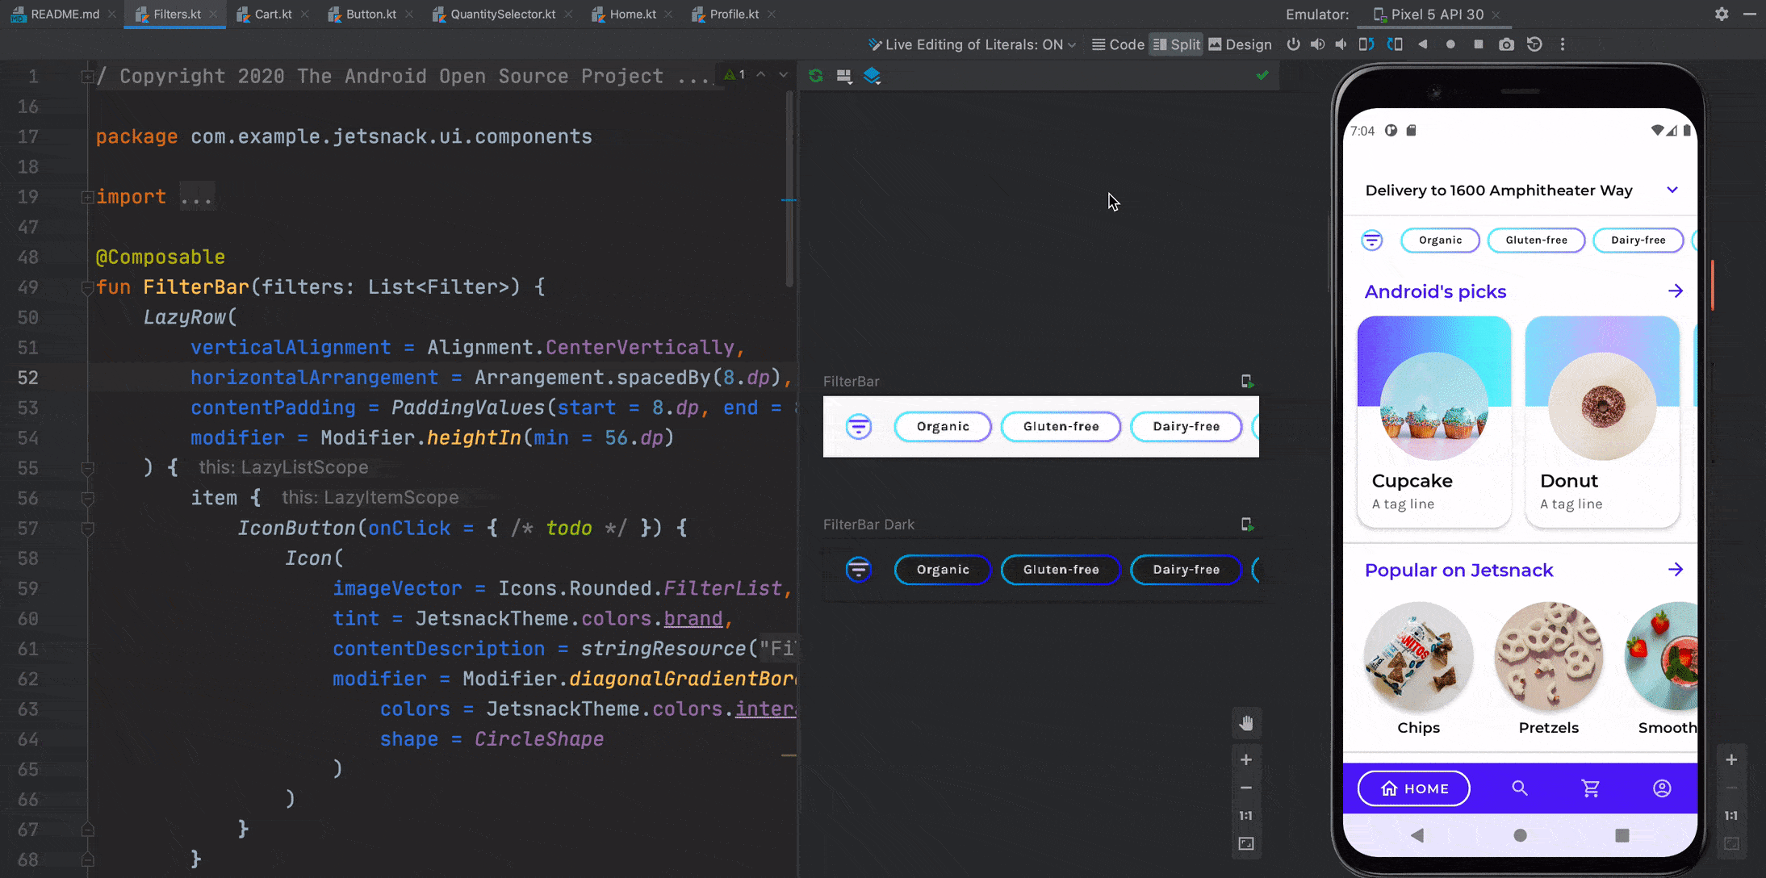Image resolution: width=1766 pixels, height=878 pixels.
Task: Click the sync/refresh Composable icon
Action: [x=815, y=75]
